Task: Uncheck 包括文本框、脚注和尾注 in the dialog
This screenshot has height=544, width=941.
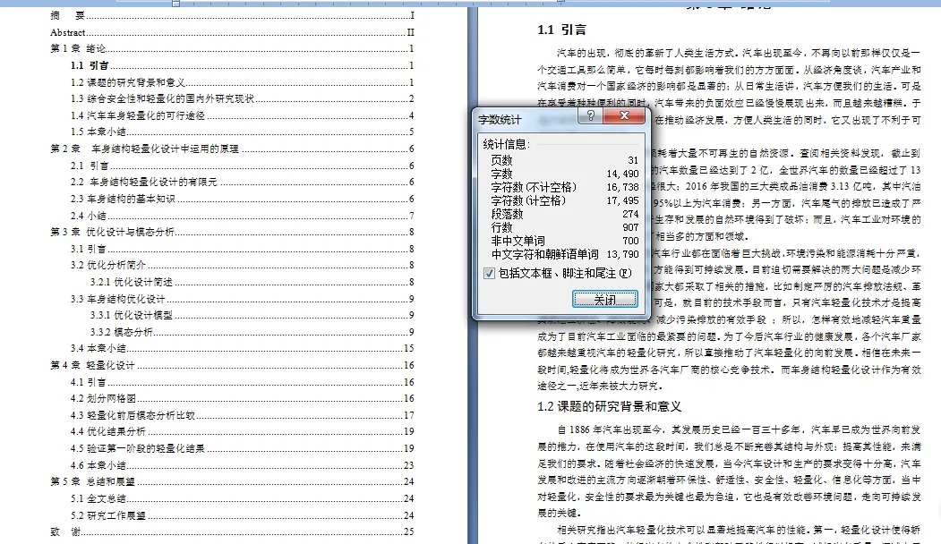Action: point(488,272)
